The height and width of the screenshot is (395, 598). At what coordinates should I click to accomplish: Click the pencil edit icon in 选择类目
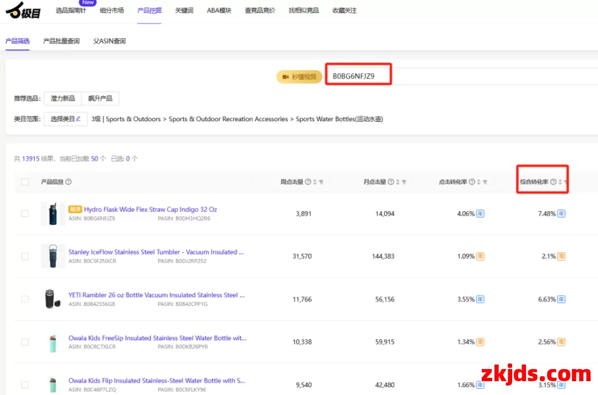coord(78,119)
